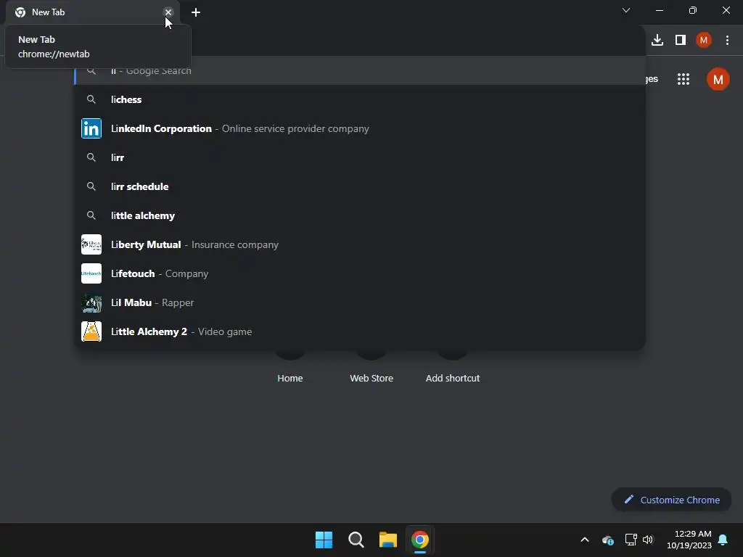743x557 pixels.
Task: Choose the lichess suggestion
Action: pyautogui.click(x=360, y=99)
